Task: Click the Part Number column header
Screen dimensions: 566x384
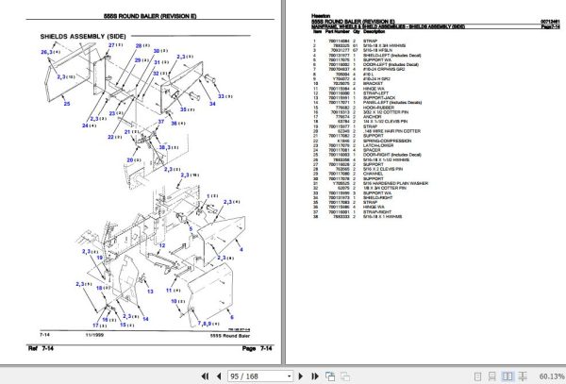Action: tap(338, 31)
